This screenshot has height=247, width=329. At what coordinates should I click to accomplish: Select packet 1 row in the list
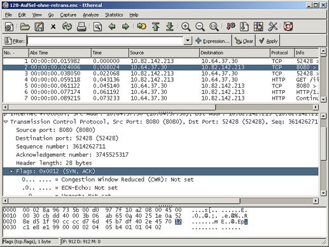(160, 61)
